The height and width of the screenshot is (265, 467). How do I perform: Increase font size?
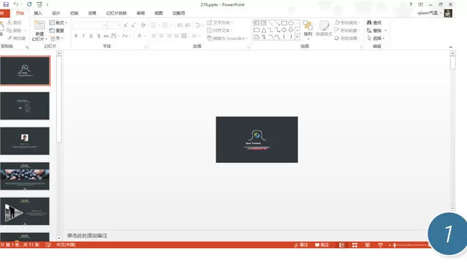(x=125, y=25)
